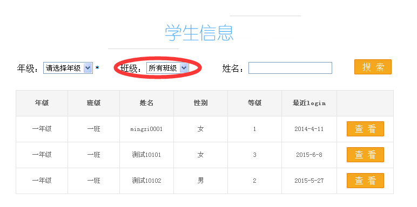Click the login date 2015-6-8
This screenshot has width=417, height=207.
309,155
